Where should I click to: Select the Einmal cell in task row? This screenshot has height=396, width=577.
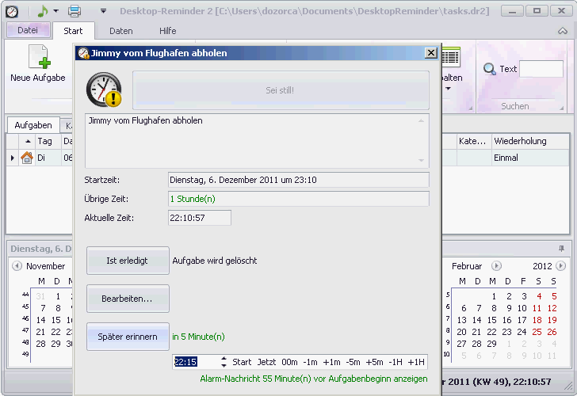tap(530, 158)
